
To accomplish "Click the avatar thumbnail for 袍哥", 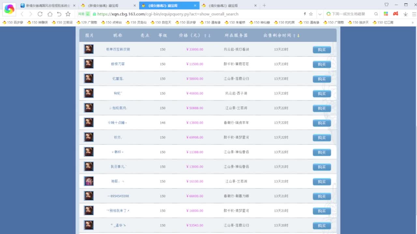I will coord(89,181).
